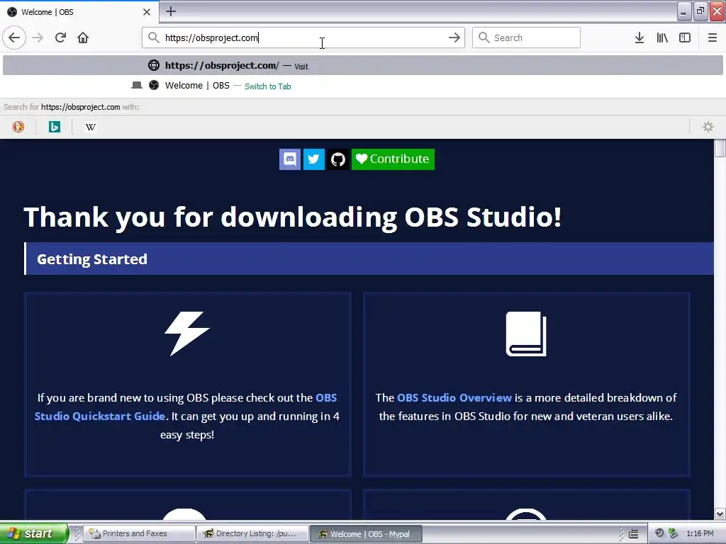Open the browser home page
The width and height of the screenshot is (726, 544).
[x=83, y=38]
